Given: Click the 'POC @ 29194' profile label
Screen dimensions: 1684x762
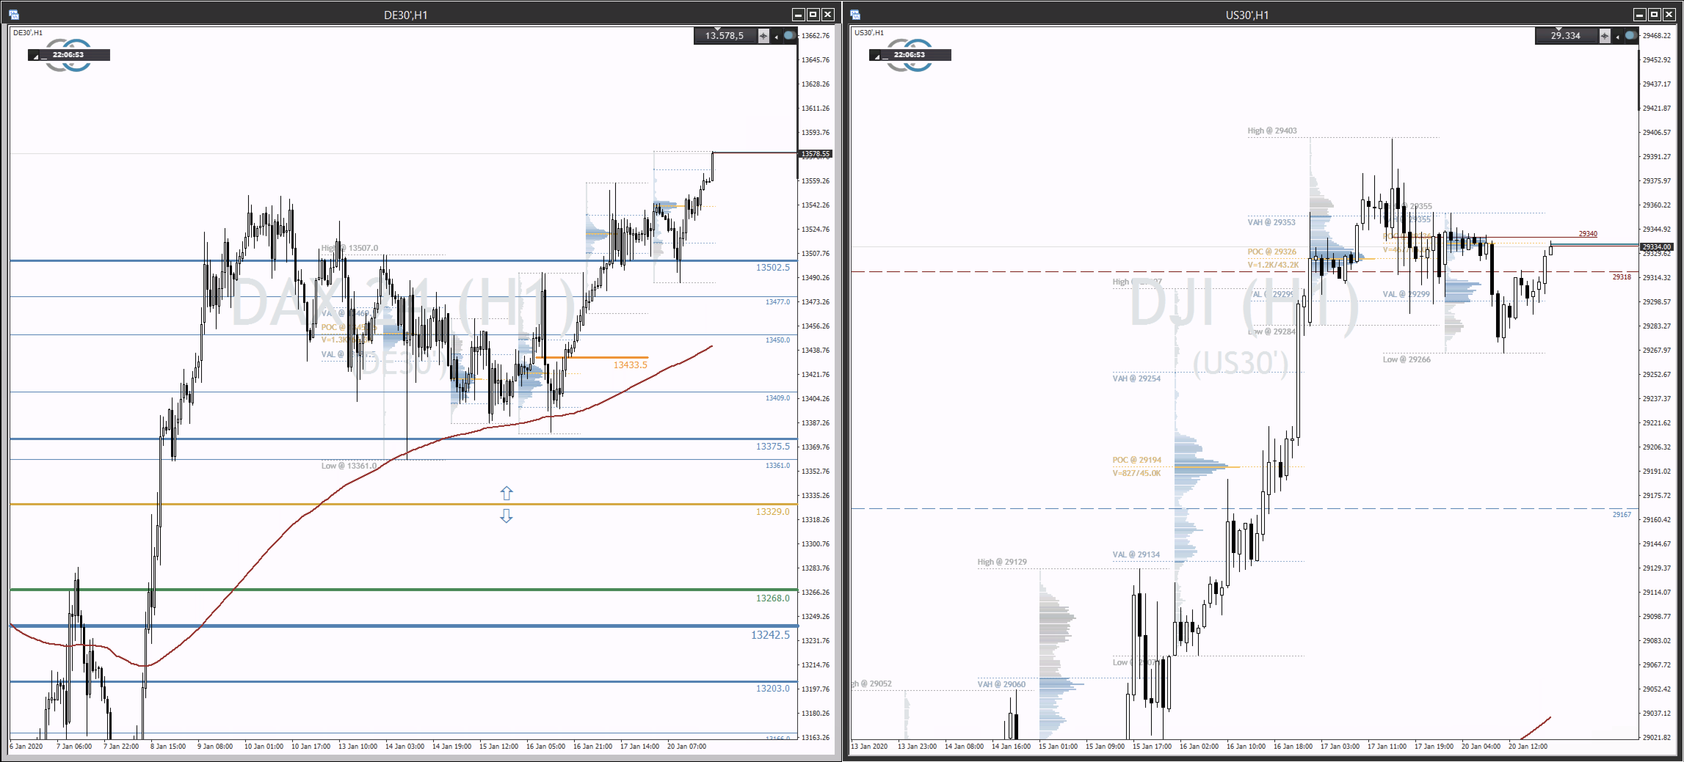Looking at the screenshot, I should 1137,460.
